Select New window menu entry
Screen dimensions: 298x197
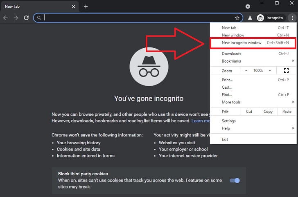coord(253,35)
